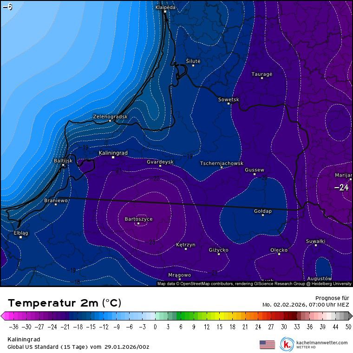
Task: Select the Gołdap city marker
Action: click(263, 215)
